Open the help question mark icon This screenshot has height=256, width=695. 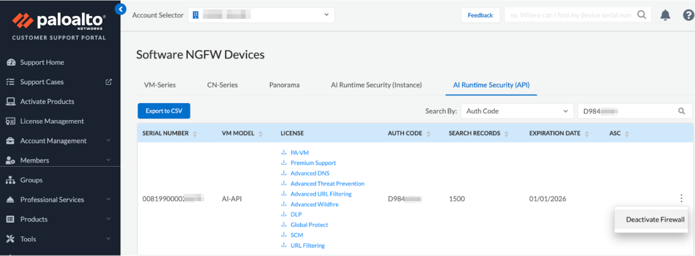point(688,15)
